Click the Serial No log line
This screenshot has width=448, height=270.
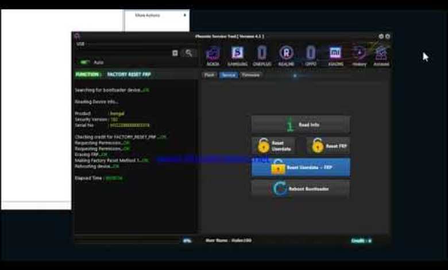[112, 125]
